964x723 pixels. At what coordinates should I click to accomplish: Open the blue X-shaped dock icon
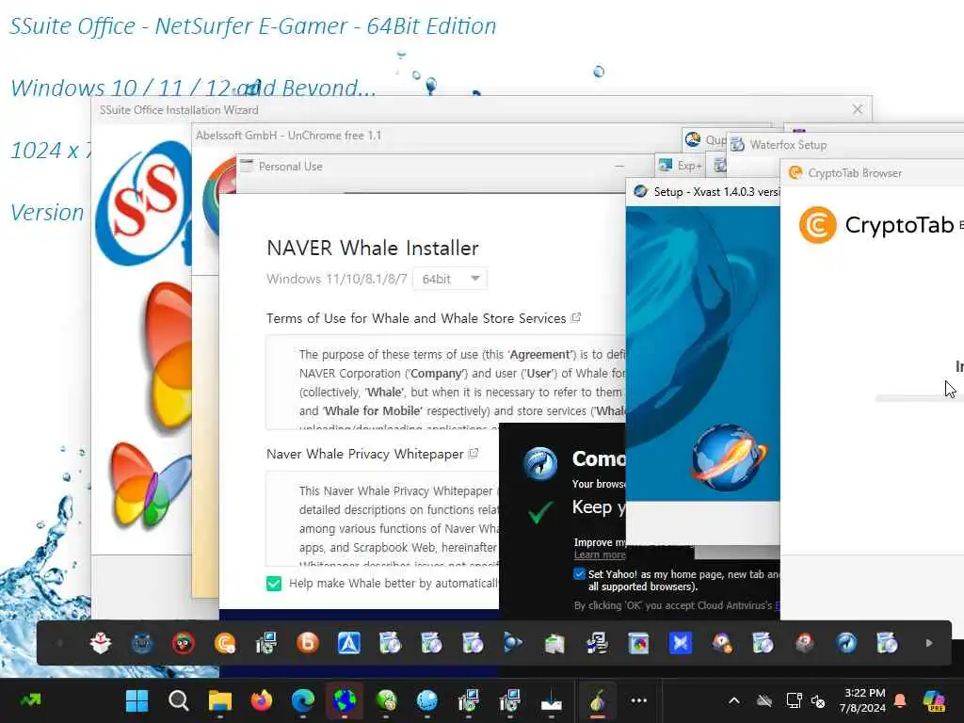pos(680,643)
